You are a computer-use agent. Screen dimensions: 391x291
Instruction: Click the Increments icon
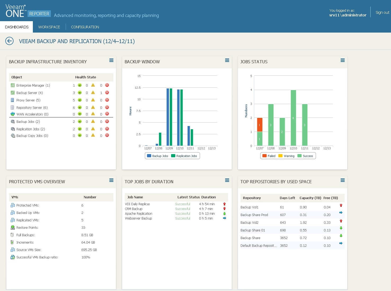tap(12, 242)
